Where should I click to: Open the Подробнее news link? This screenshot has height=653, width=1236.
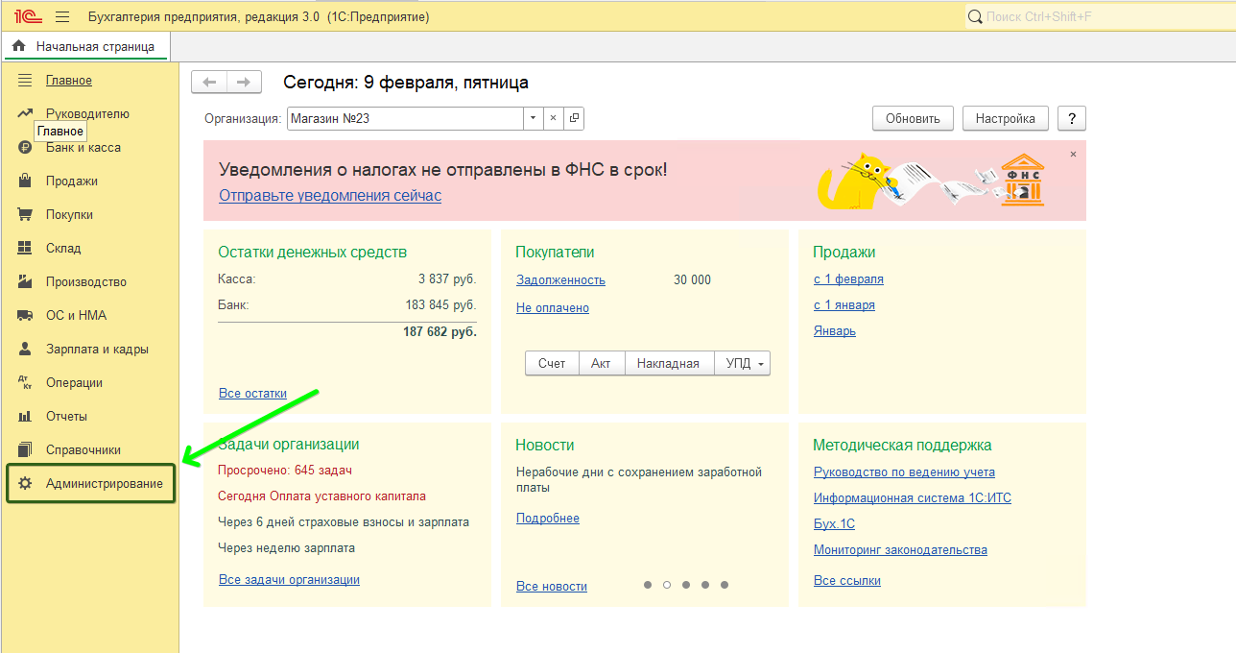point(548,518)
